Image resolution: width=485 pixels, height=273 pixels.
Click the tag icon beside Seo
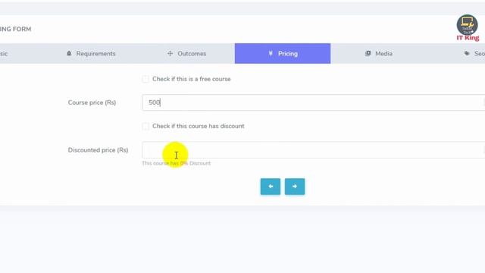tap(467, 54)
